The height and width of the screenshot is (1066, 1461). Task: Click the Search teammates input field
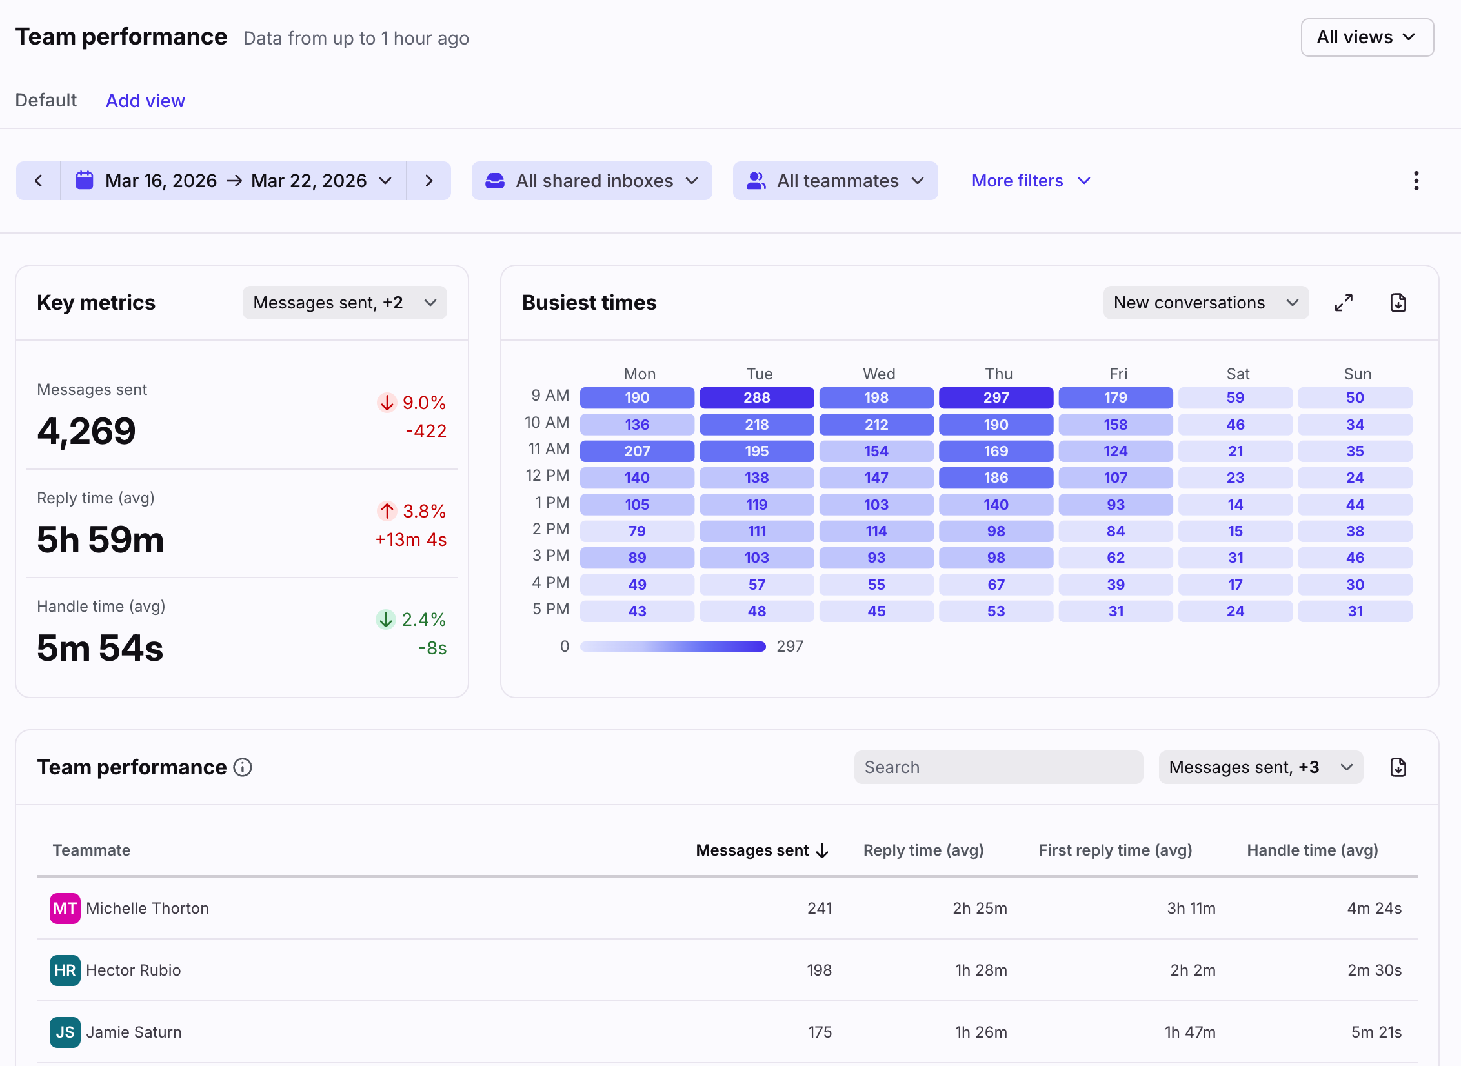[998, 767]
